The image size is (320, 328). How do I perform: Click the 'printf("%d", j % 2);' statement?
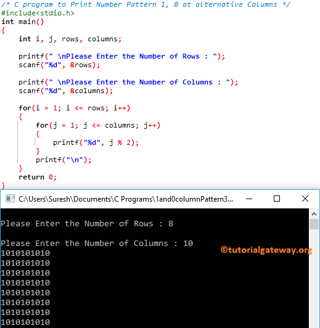click(96, 142)
